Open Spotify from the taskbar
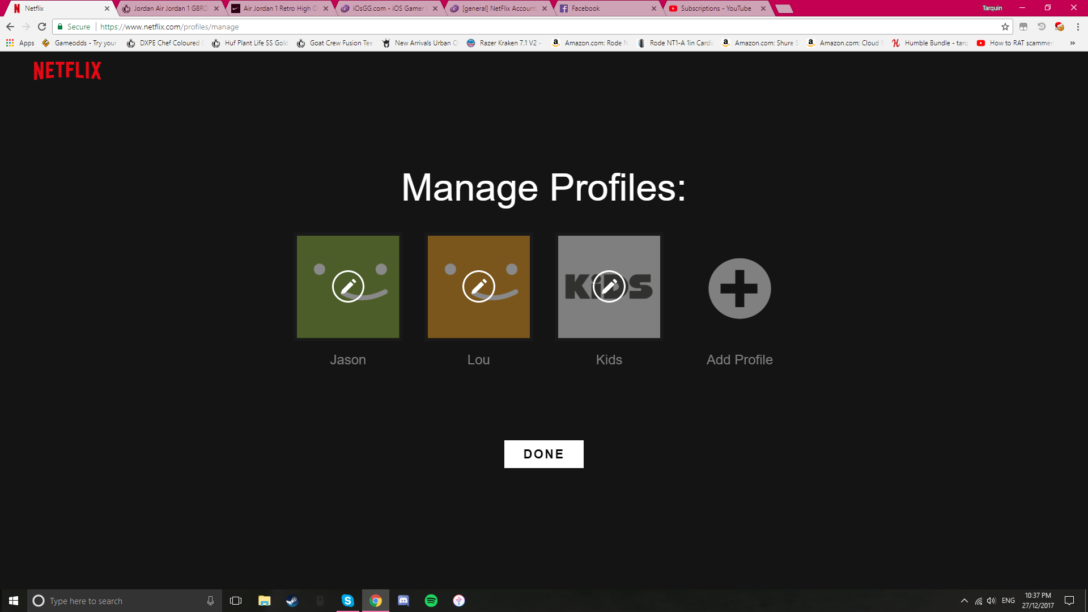This screenshot has width=1088, height=612. point(431,601)
